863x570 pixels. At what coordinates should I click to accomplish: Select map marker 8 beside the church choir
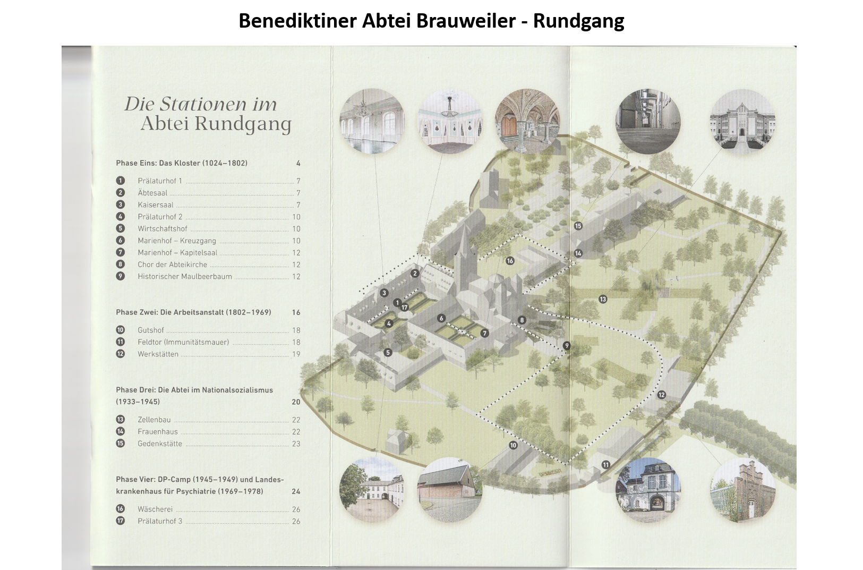[x=522, y=320]
